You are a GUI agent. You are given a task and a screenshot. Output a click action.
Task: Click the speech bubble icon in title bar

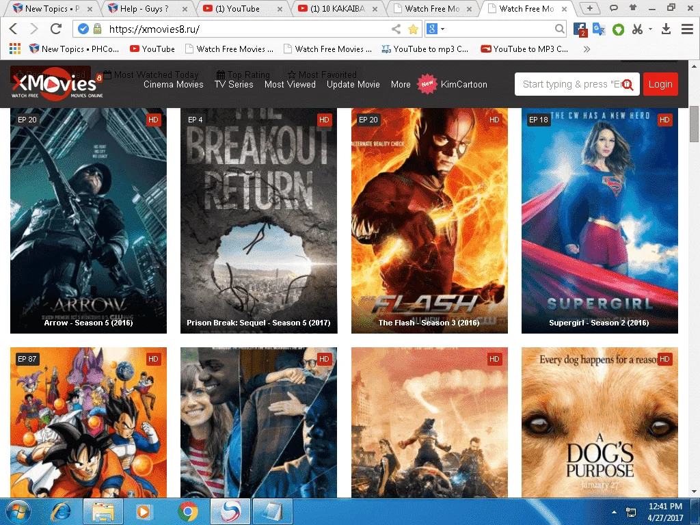614,8
